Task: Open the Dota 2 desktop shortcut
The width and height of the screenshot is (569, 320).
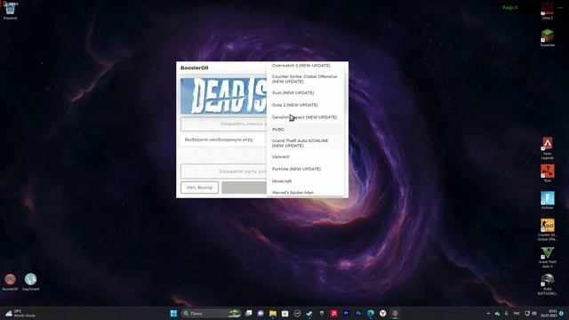Action: pos(548,11)
